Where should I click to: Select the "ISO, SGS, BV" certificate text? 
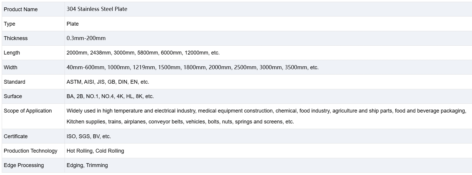pos(89,136)
